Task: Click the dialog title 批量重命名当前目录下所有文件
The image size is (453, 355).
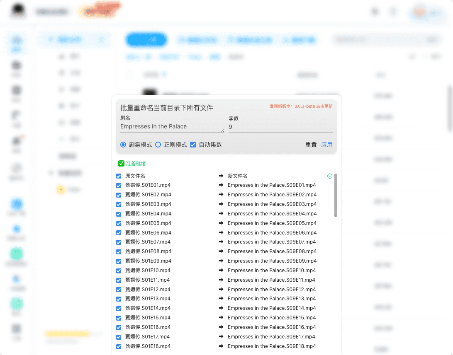Action: [x=167, y=108]
